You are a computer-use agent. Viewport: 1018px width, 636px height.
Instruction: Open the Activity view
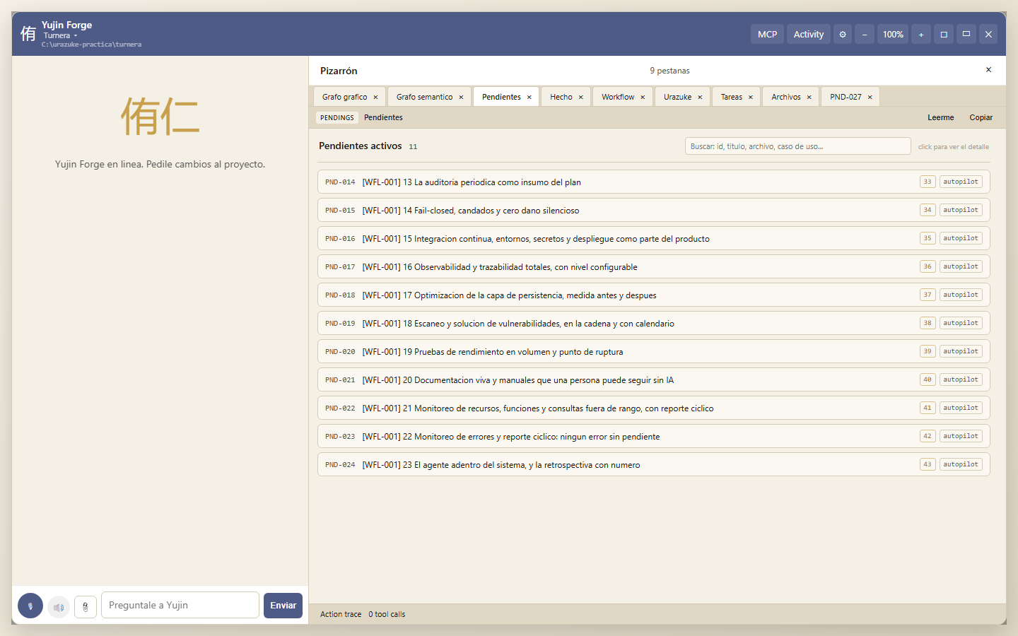click(809, 34)
